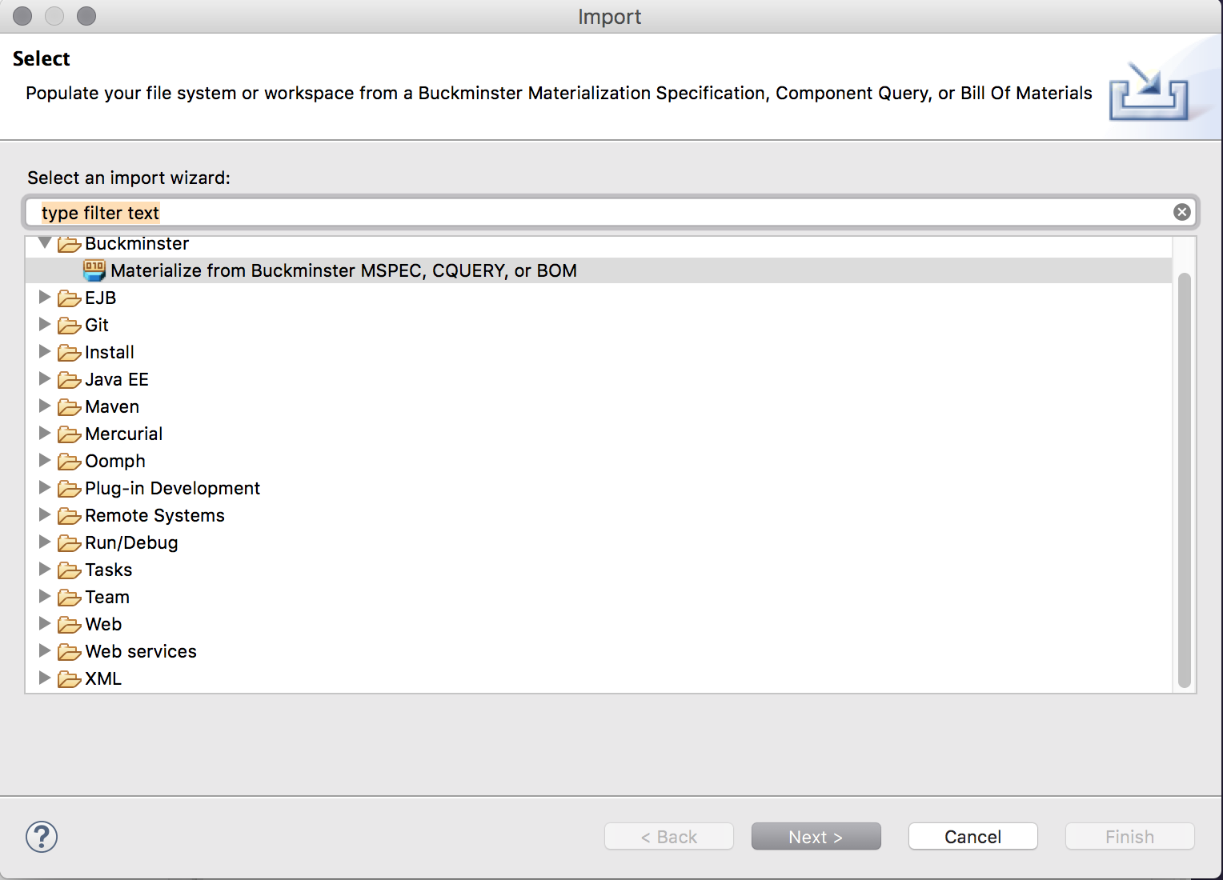Expand the Mercurial category

(45, 433)
